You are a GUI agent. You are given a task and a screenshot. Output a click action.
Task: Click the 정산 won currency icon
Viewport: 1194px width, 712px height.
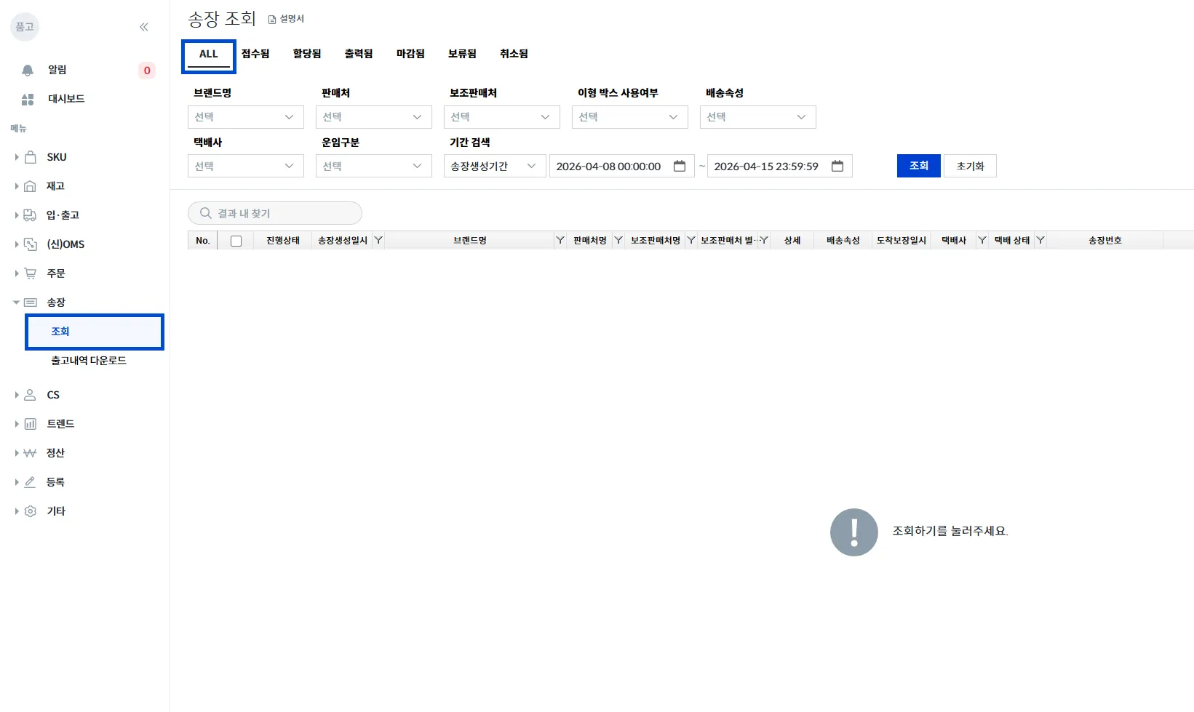(x=30, y=453)
